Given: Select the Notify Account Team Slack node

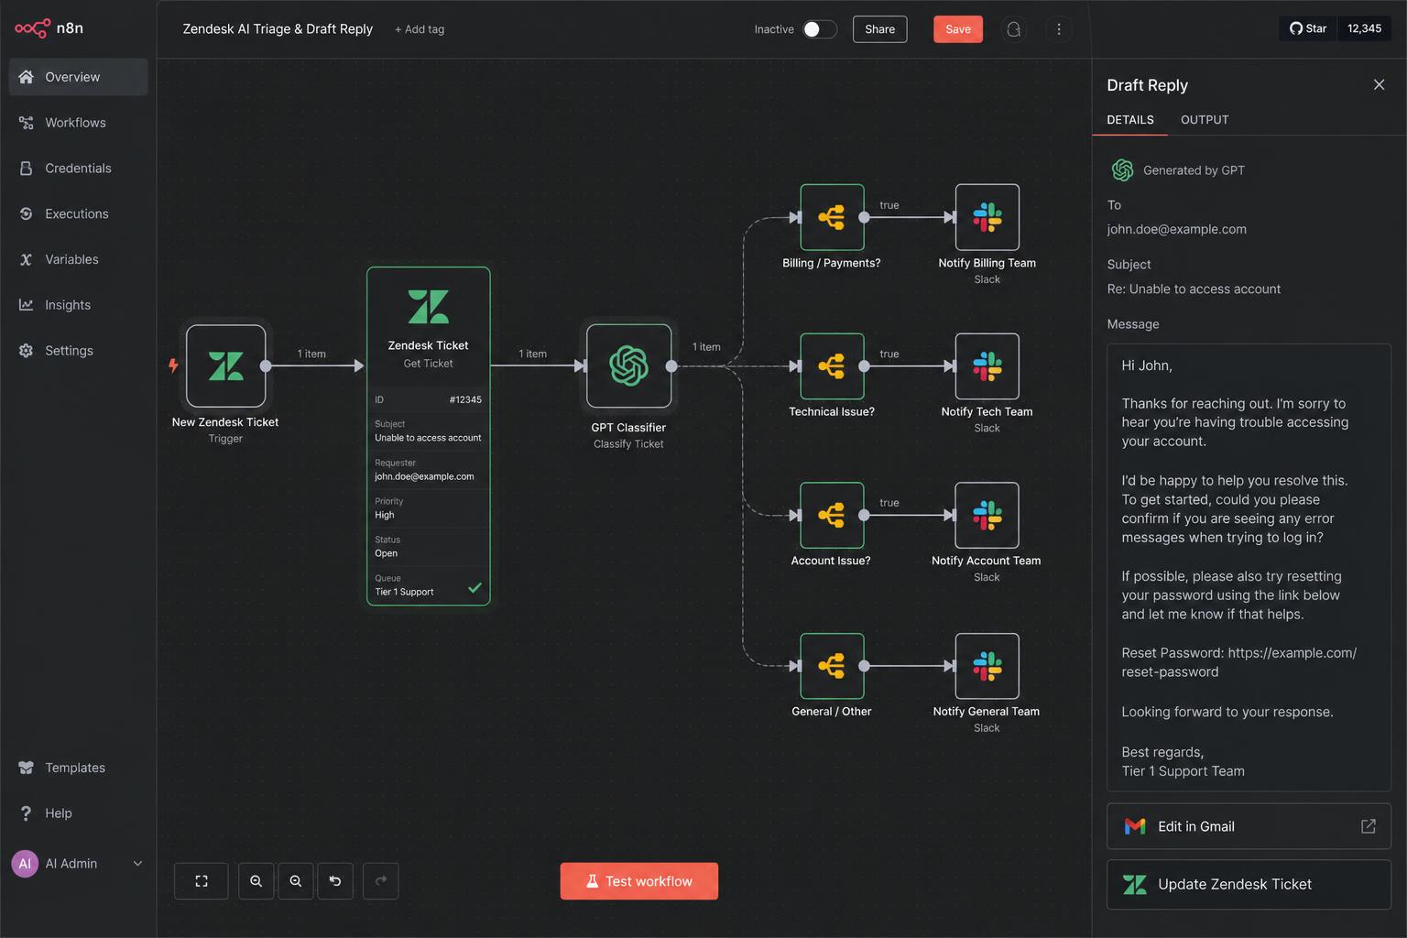Looking at the screenshot, I should (987, 515).
